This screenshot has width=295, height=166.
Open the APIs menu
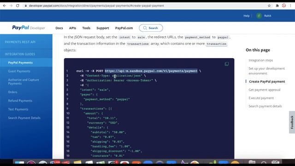(72, 28)
